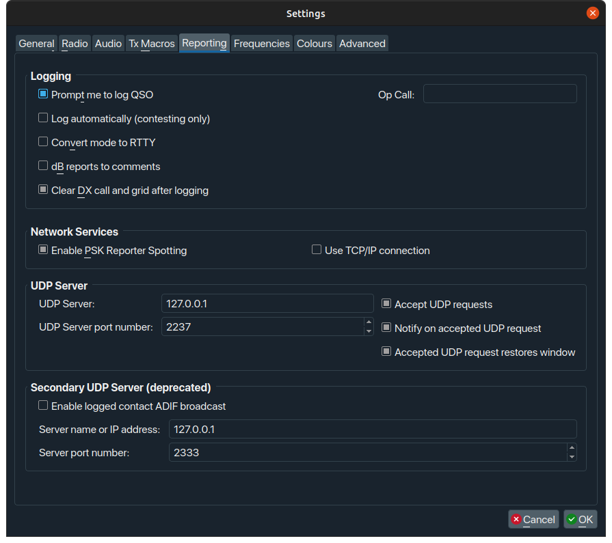
Task: Edit the UDP Server address field
Action: [x=267, y=303]
